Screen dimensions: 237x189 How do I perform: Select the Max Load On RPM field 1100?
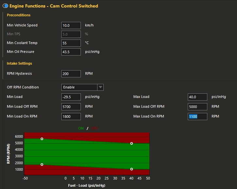(x=198, y=117)
